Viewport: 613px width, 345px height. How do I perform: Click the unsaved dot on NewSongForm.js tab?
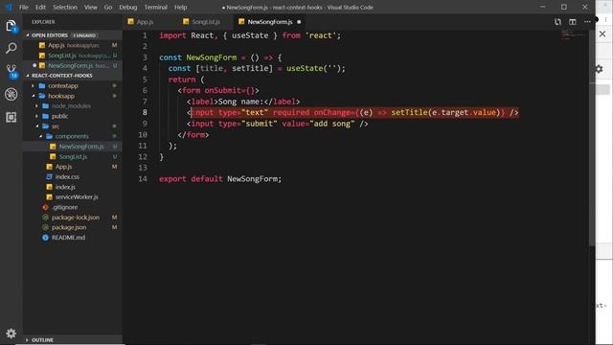coord(299,22)
